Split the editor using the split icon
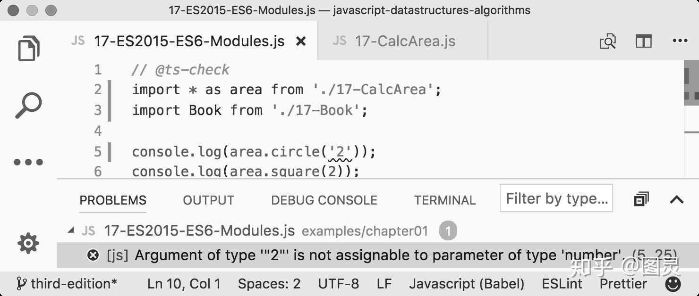This screenshot has width=699, height=296. point(644,41)
